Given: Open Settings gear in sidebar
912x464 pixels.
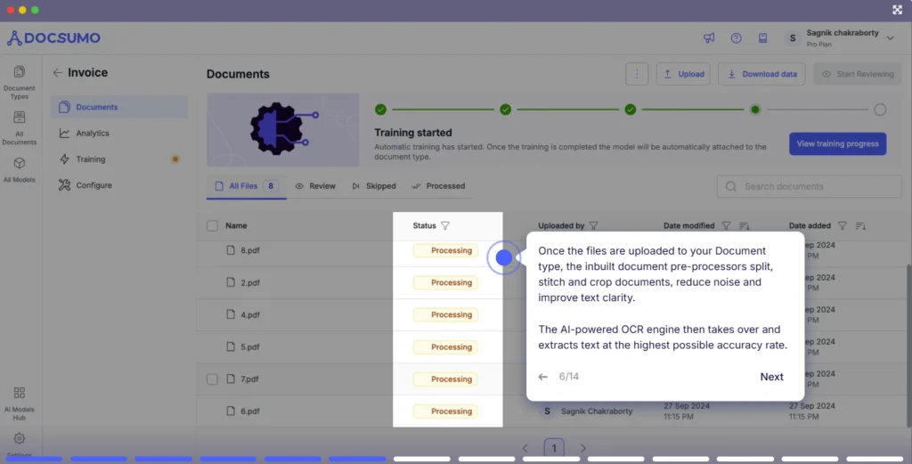Looking at the screenshot, I should tap(20, 438).
